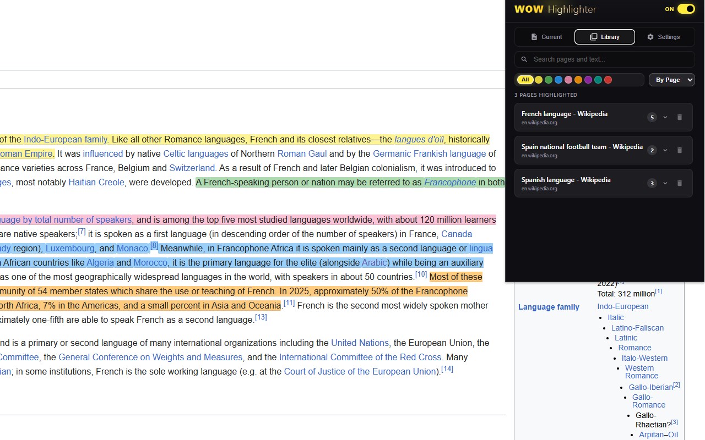705x440 pixels.
Task: Open the Latino-Faliscan infobox link
Action: (637, 328)
